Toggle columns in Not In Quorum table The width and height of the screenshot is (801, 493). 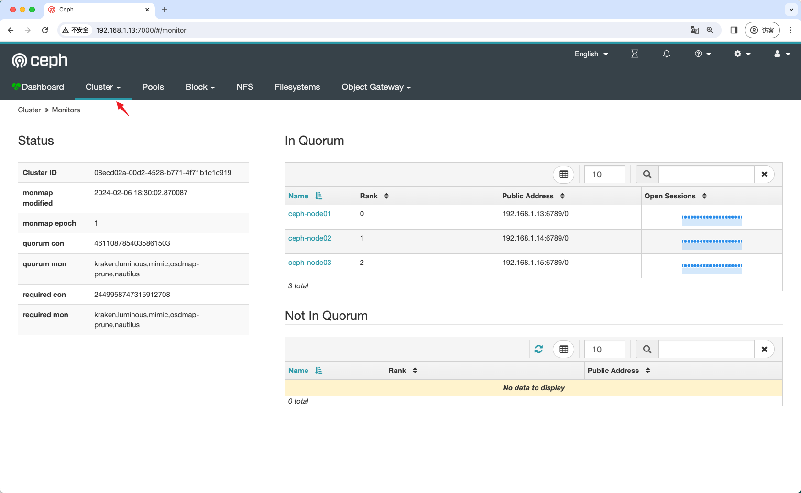pyautogui.click(x=563, y=349)
